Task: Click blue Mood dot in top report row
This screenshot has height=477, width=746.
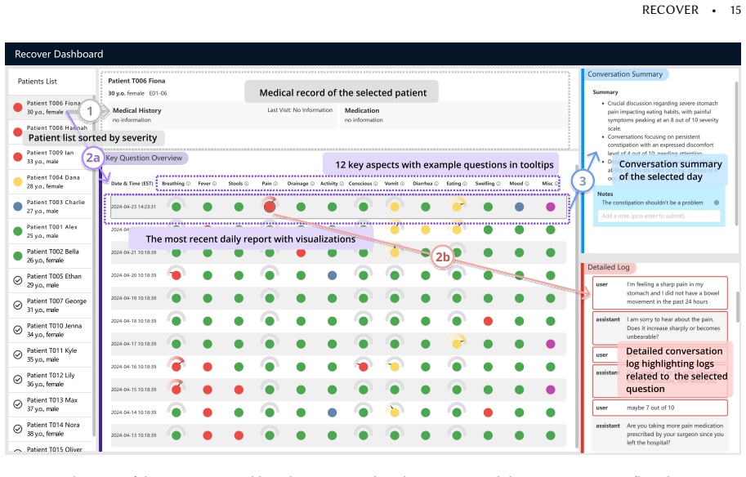Action: (520, 207)
